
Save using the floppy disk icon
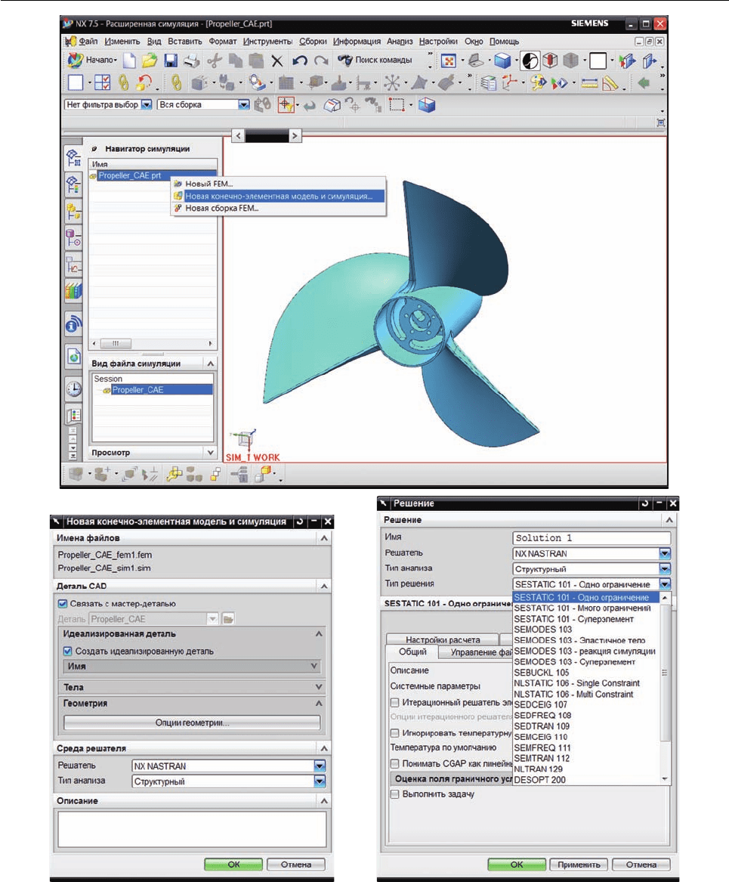170,60
